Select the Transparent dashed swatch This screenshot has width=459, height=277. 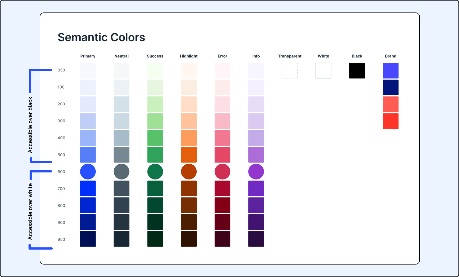tap(290, 71)
